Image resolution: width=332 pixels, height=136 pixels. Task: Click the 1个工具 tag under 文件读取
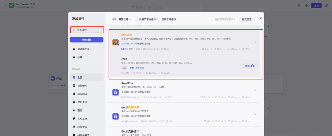point(125,44)
